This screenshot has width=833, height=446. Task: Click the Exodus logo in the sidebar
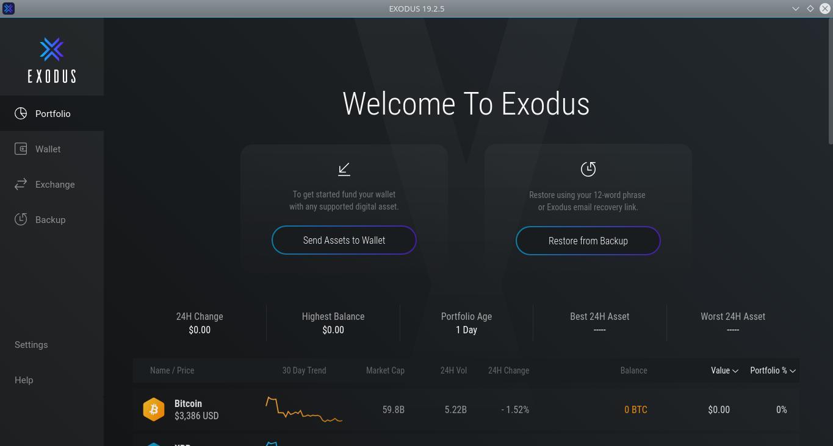pos(52,60)
